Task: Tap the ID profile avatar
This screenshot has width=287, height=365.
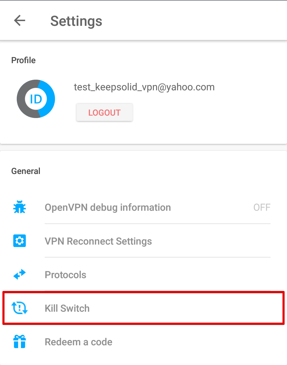Action: tap(36, 99)
